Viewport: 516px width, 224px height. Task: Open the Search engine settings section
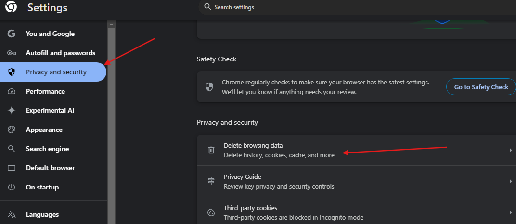pyautogui.click(x=53, y=149)
